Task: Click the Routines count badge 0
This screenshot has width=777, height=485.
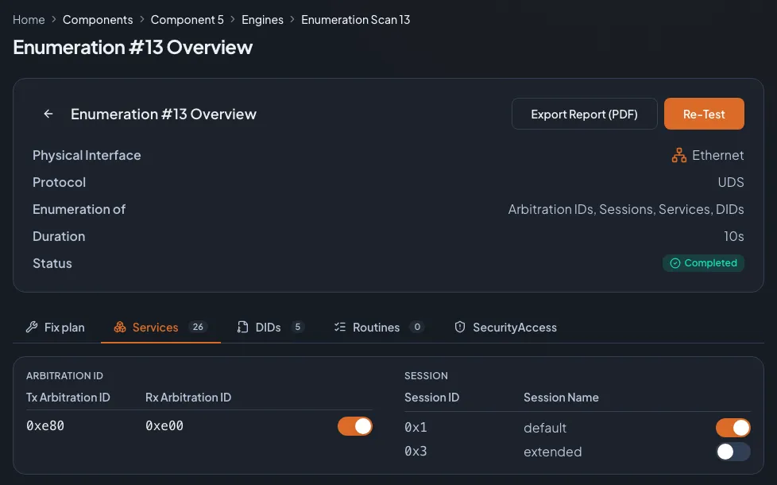Action: click(417, 327)
